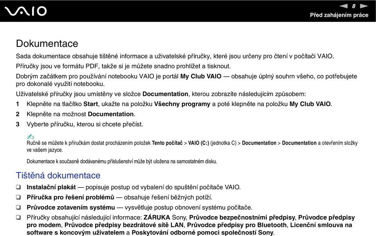This screenshot has width=376, height=236.
Task: Click the VAIO logo
Action: [26, 11]
